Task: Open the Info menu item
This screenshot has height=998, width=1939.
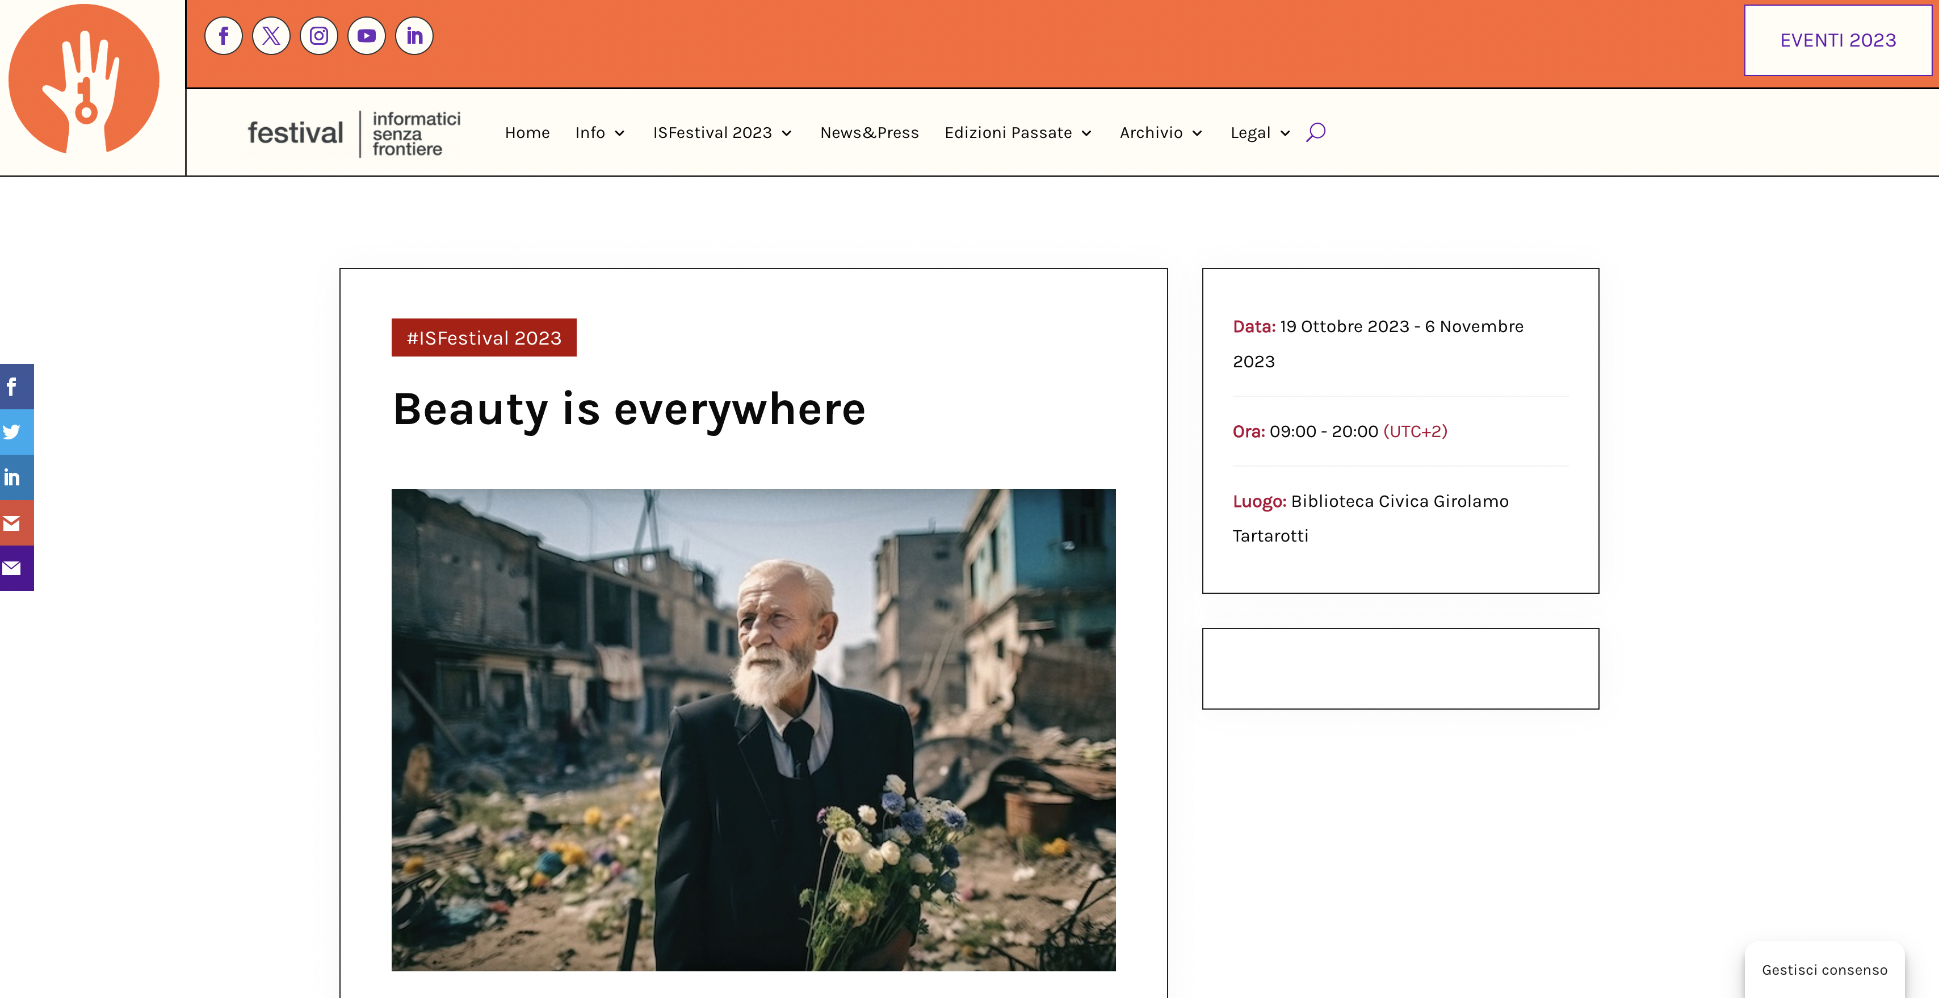Action: [590, 132]
